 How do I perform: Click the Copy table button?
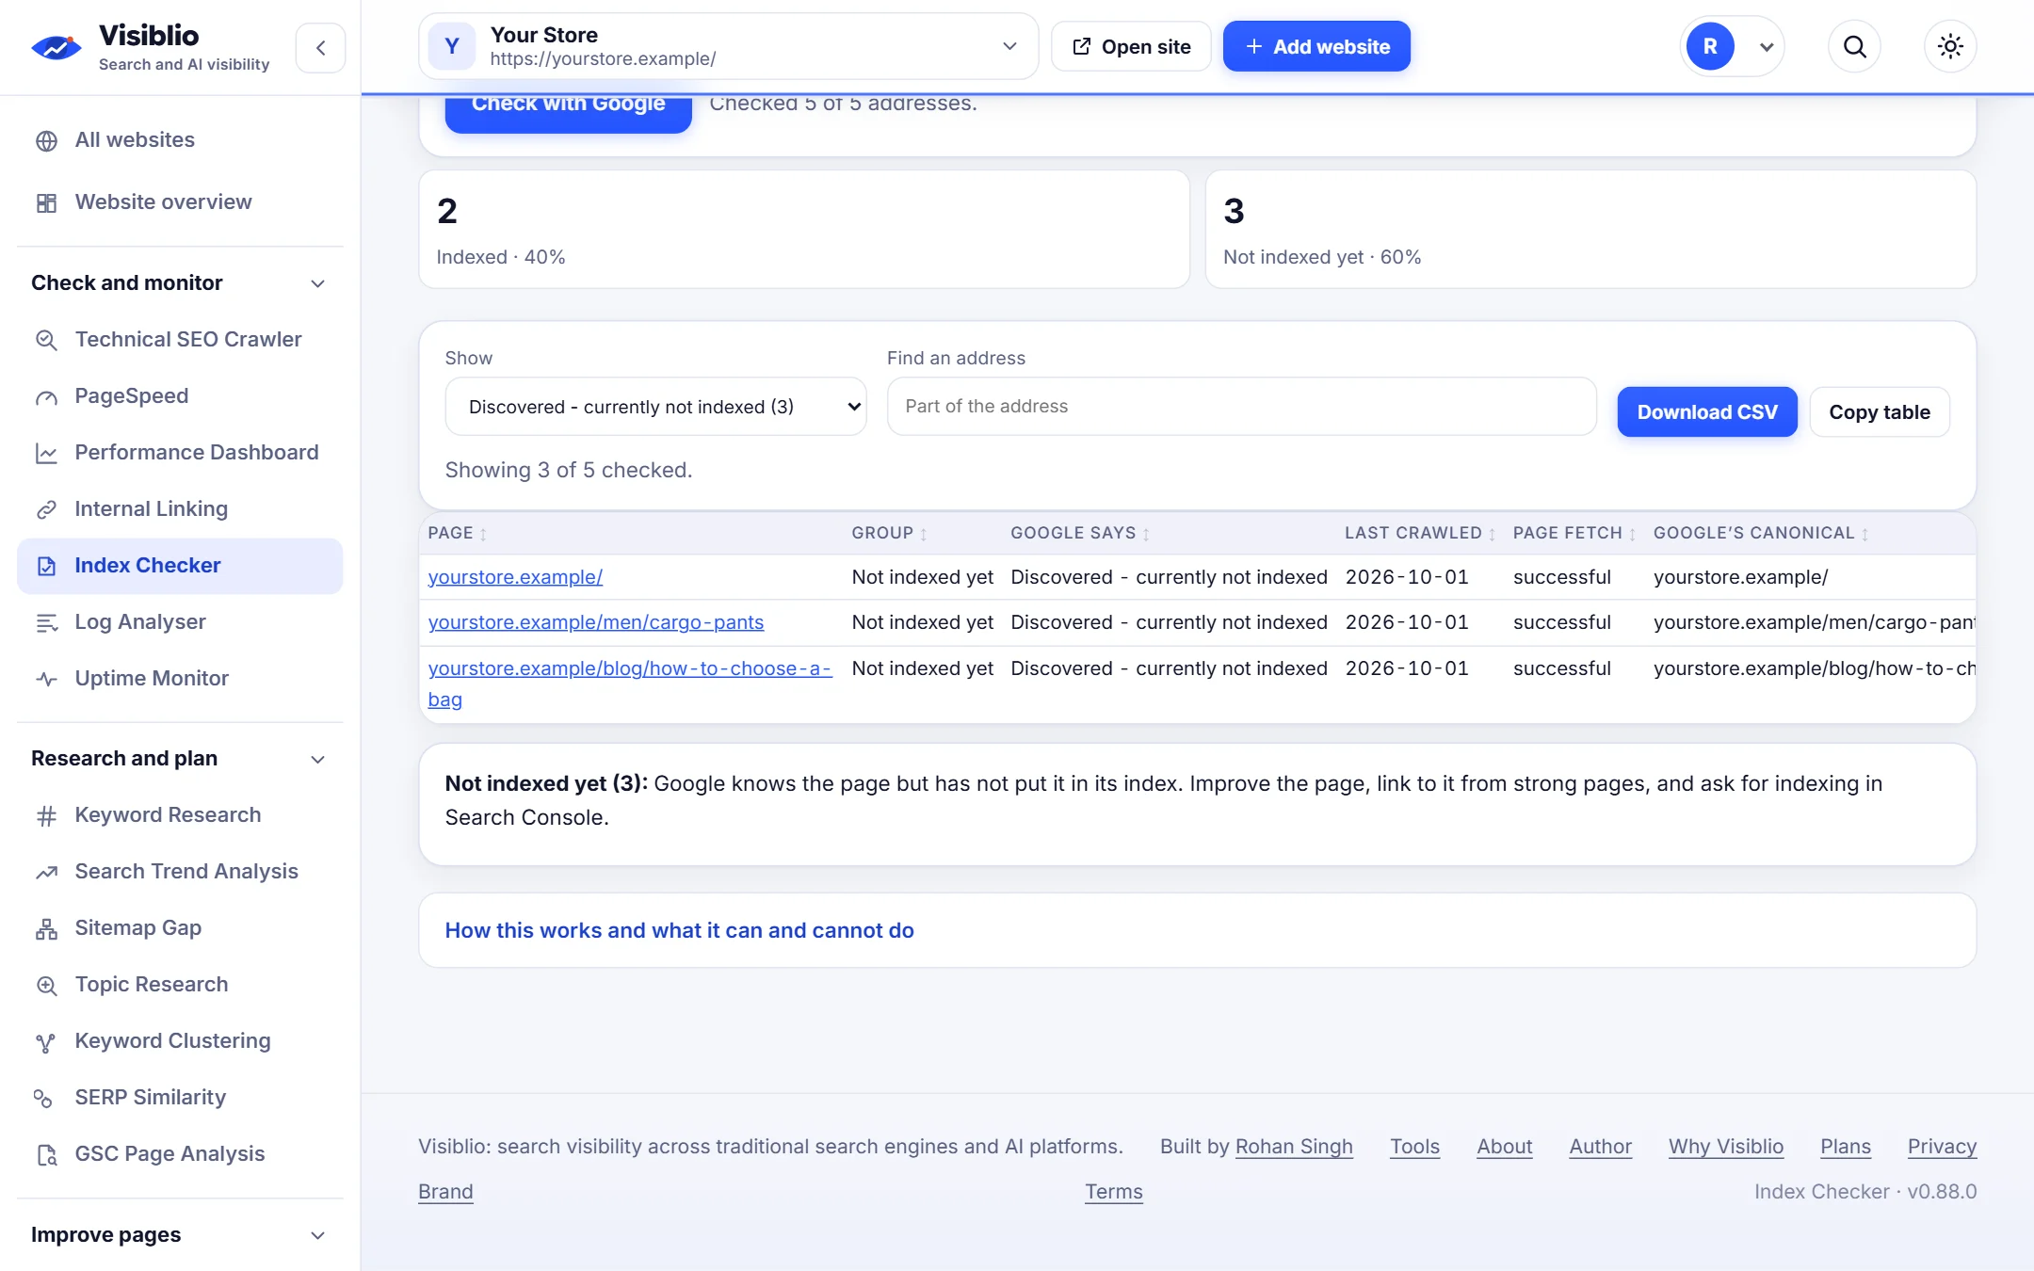pyautogui.click(x=1880, y=412)
